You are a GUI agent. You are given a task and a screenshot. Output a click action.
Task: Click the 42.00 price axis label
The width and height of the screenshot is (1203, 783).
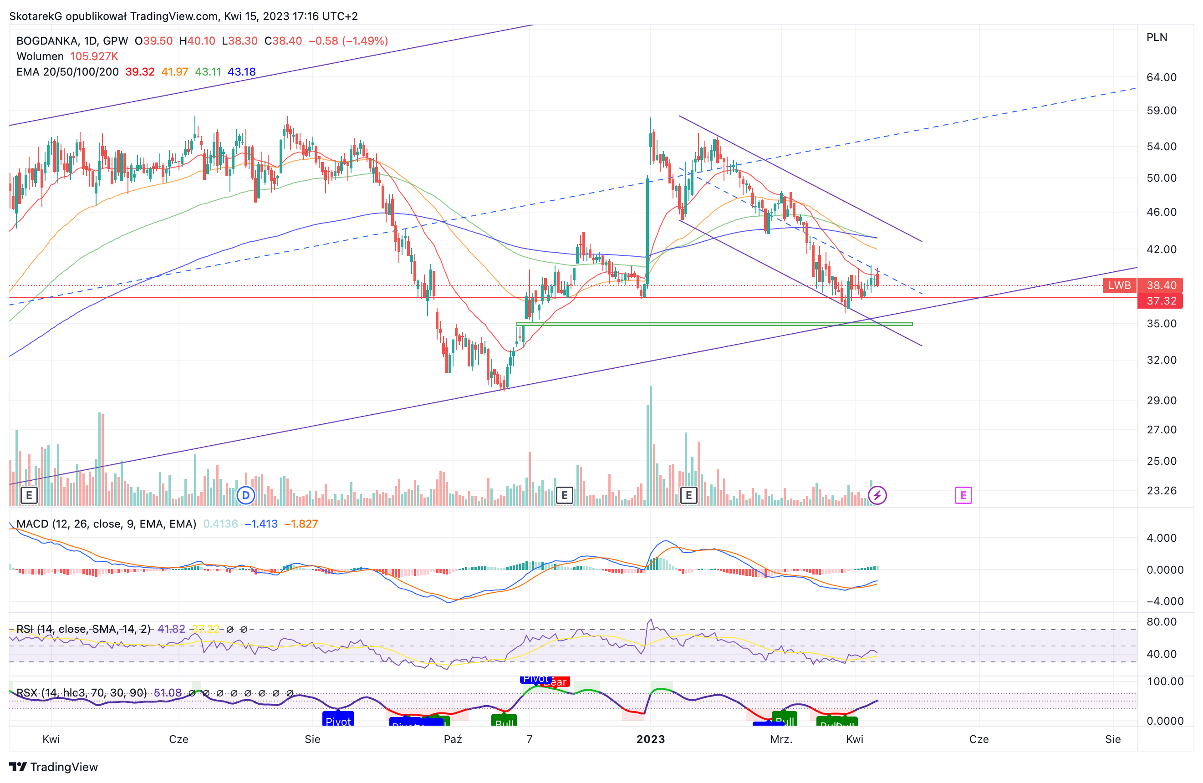tap(1162, 249)
